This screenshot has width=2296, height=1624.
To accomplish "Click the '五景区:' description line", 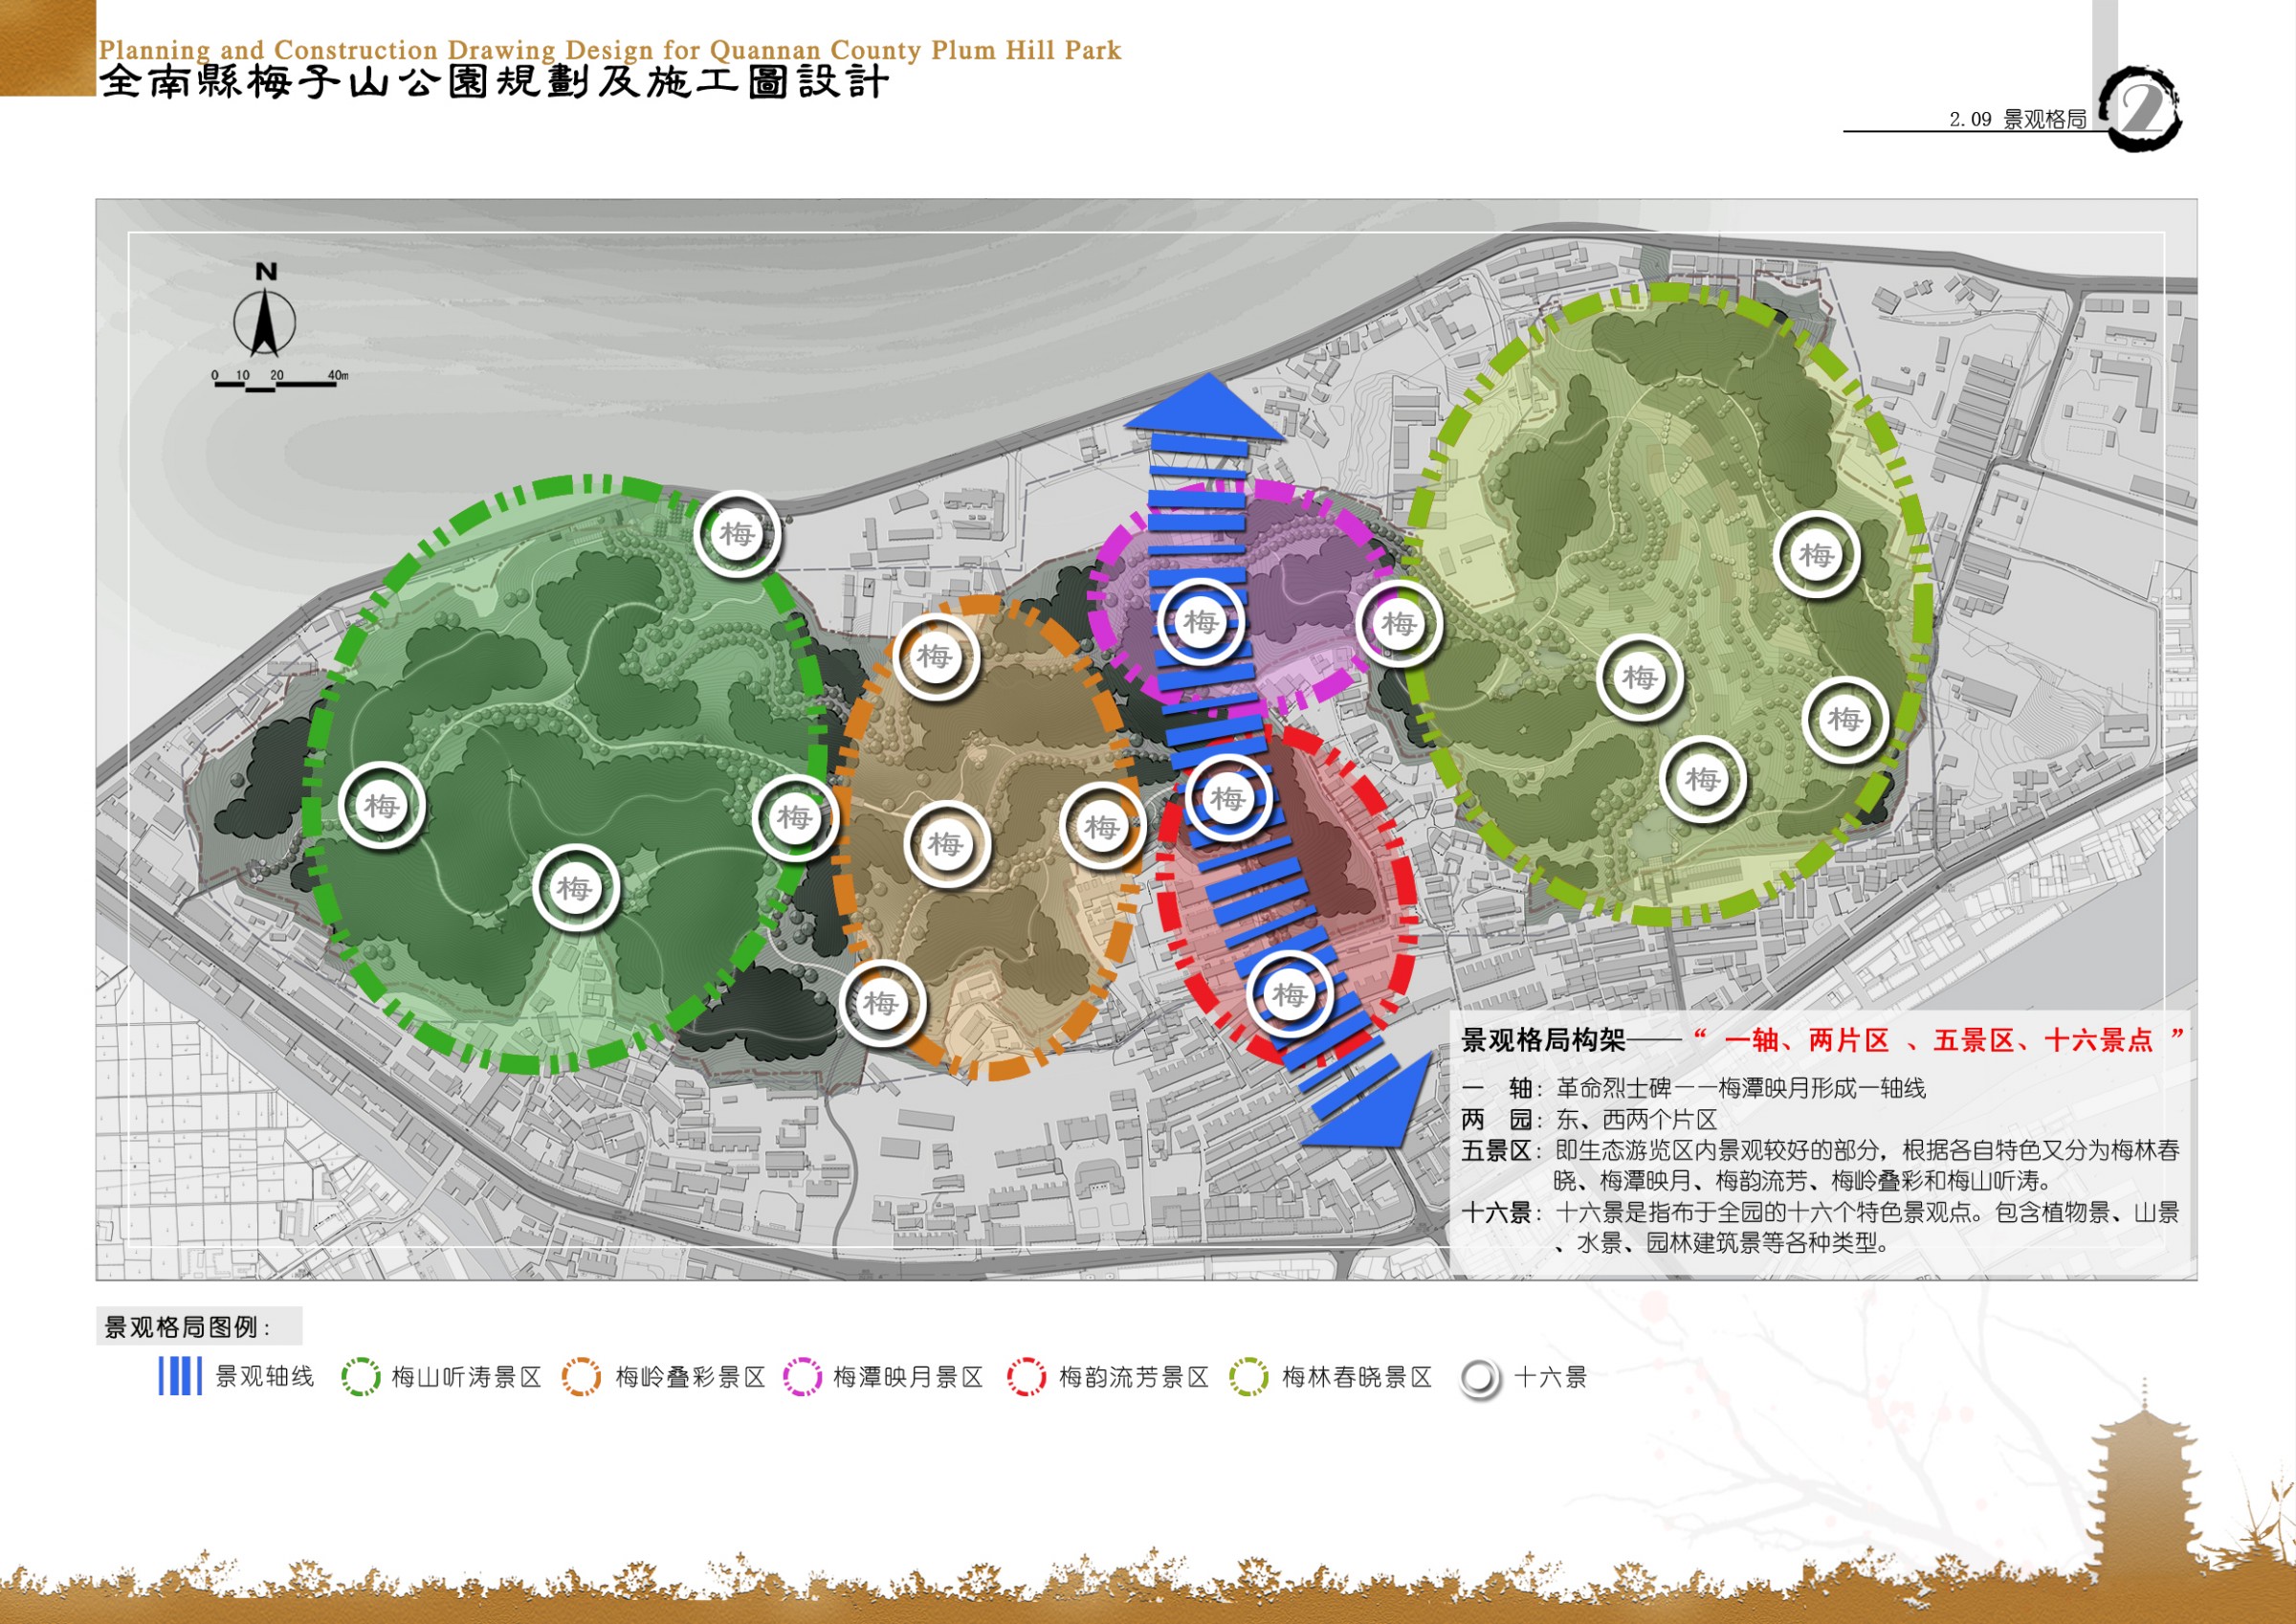I will pos(1820,1165).
